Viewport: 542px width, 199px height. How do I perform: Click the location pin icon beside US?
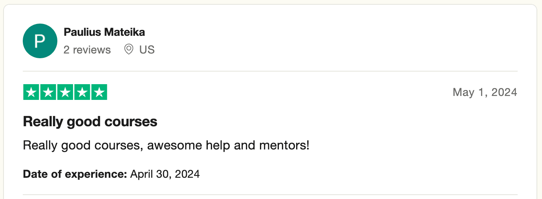(x=128, y=50)
